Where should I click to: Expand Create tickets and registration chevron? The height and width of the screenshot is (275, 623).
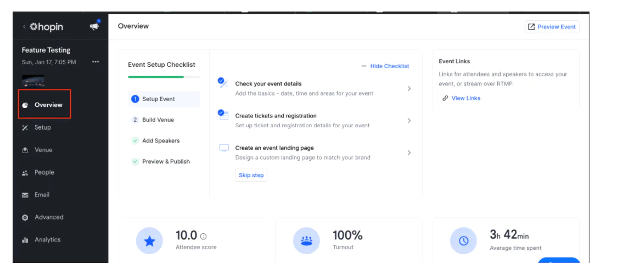tap(409, 121)
